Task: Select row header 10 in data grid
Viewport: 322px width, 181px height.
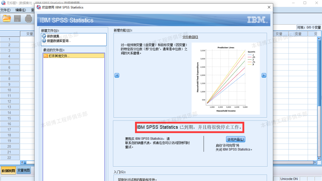Action: (x=10, y=90)
